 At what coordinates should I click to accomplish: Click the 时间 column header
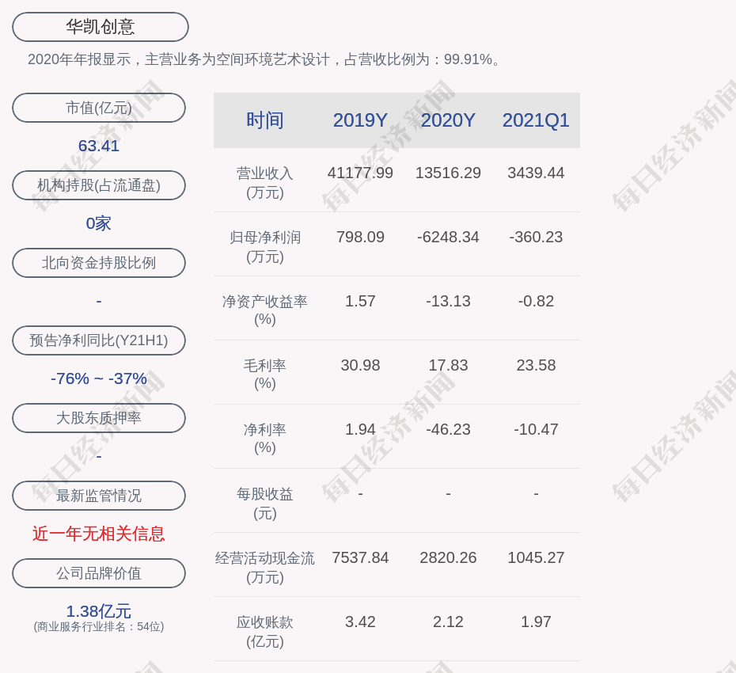265,120
